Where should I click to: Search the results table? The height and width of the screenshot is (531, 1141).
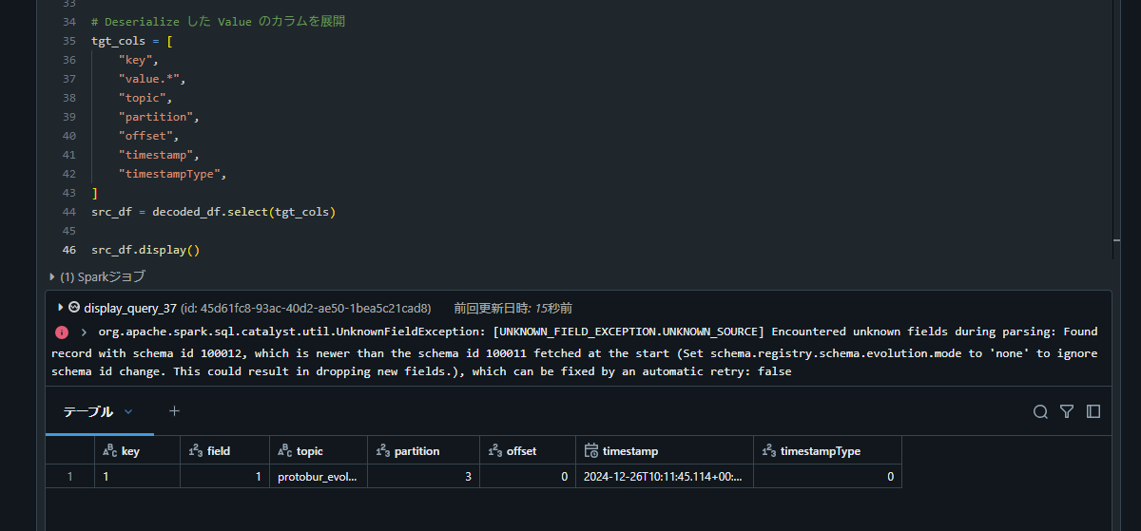1040,411
